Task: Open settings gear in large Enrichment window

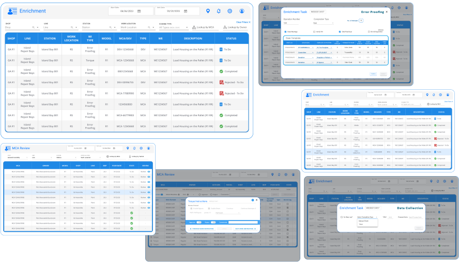Action: point(230,11)
